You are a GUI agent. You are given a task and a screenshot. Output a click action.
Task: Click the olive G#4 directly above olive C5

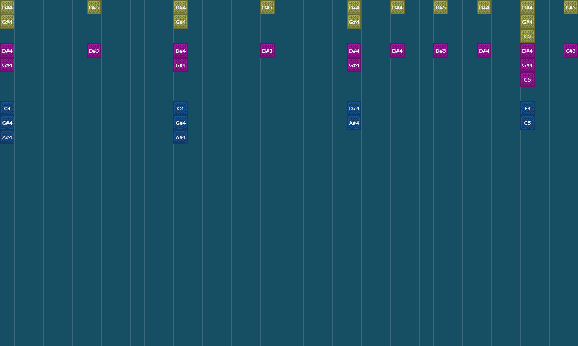pos(527,22)
